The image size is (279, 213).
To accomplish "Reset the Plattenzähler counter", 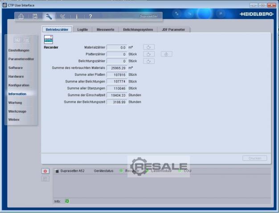I will (149, 54).
